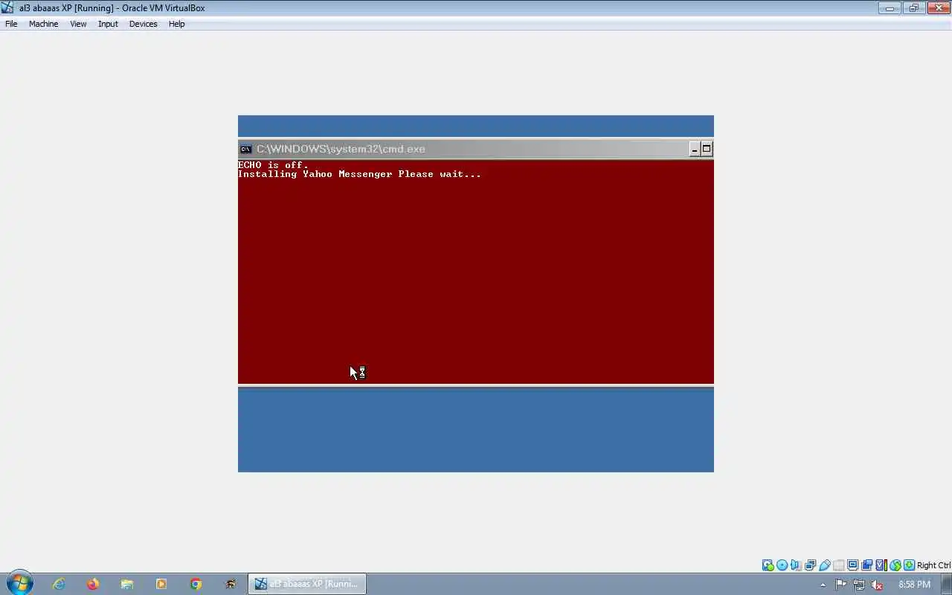The height and width of the screenshot is (595, 952).
Task: Click the VirtualBox title bar icon
Action: 7,8
